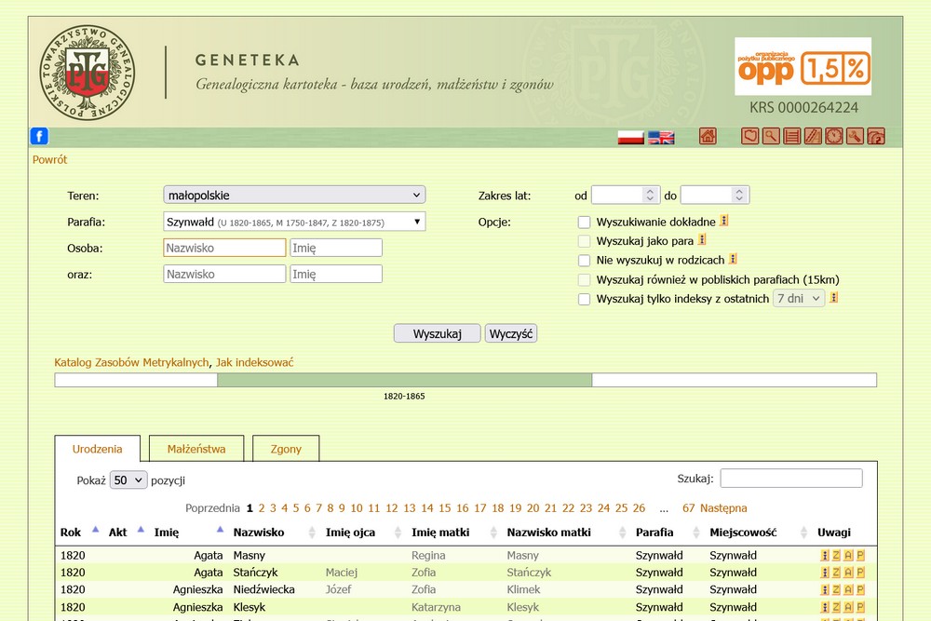The image size is (931, 621).
Task: Switch language using the British flag
Action: pyautogui.click(x=661, y=138)
